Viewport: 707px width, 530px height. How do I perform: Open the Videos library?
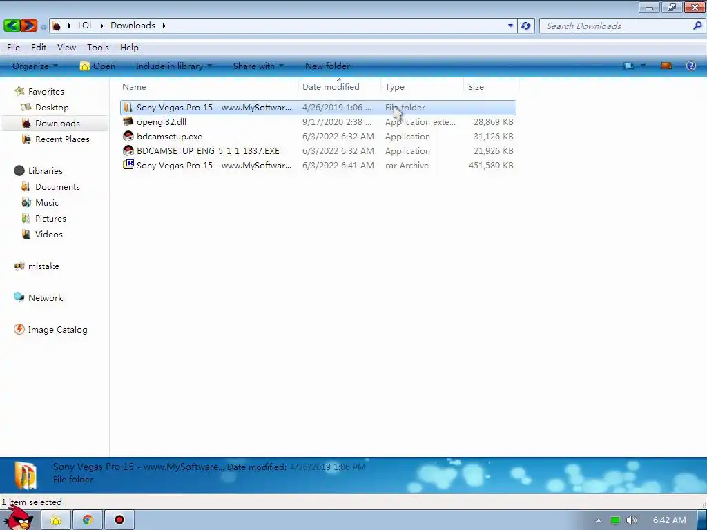click(49, 235)
